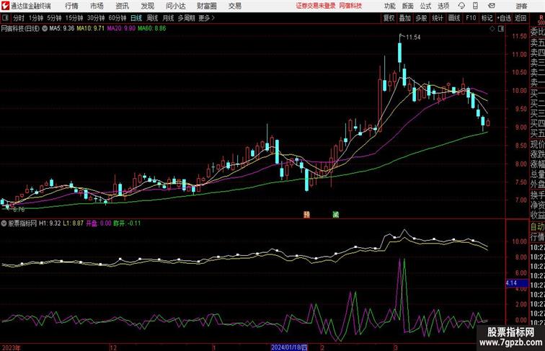545x351 pixels.
Task: Click the 画线 drawing toolbar button
Action: pos(454,18)
